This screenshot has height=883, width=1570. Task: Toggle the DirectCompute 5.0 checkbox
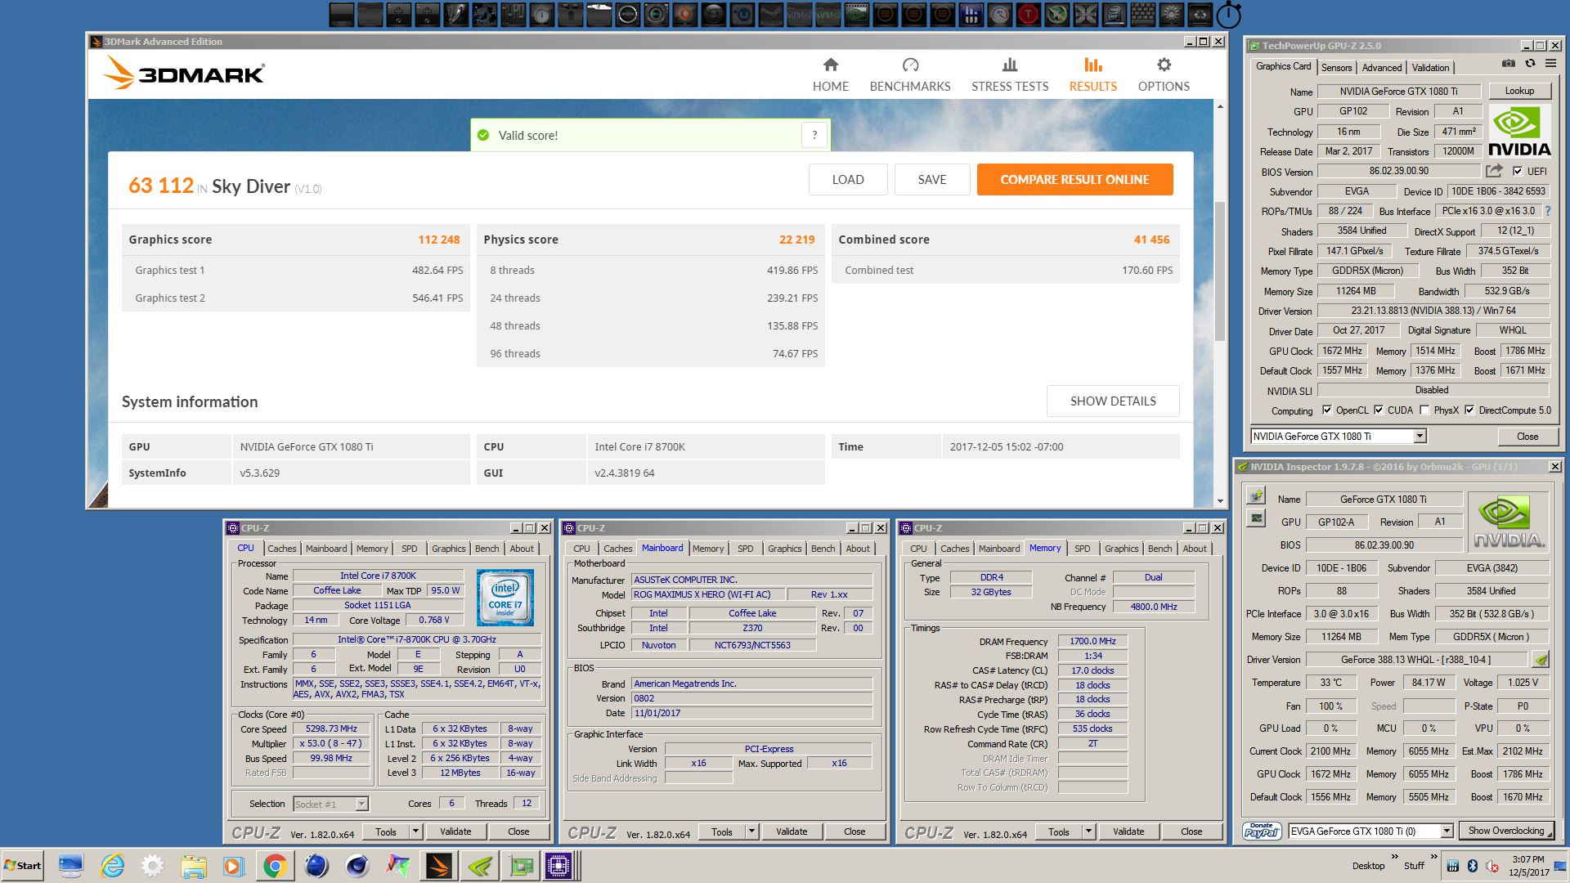[x=1469, y=410]
